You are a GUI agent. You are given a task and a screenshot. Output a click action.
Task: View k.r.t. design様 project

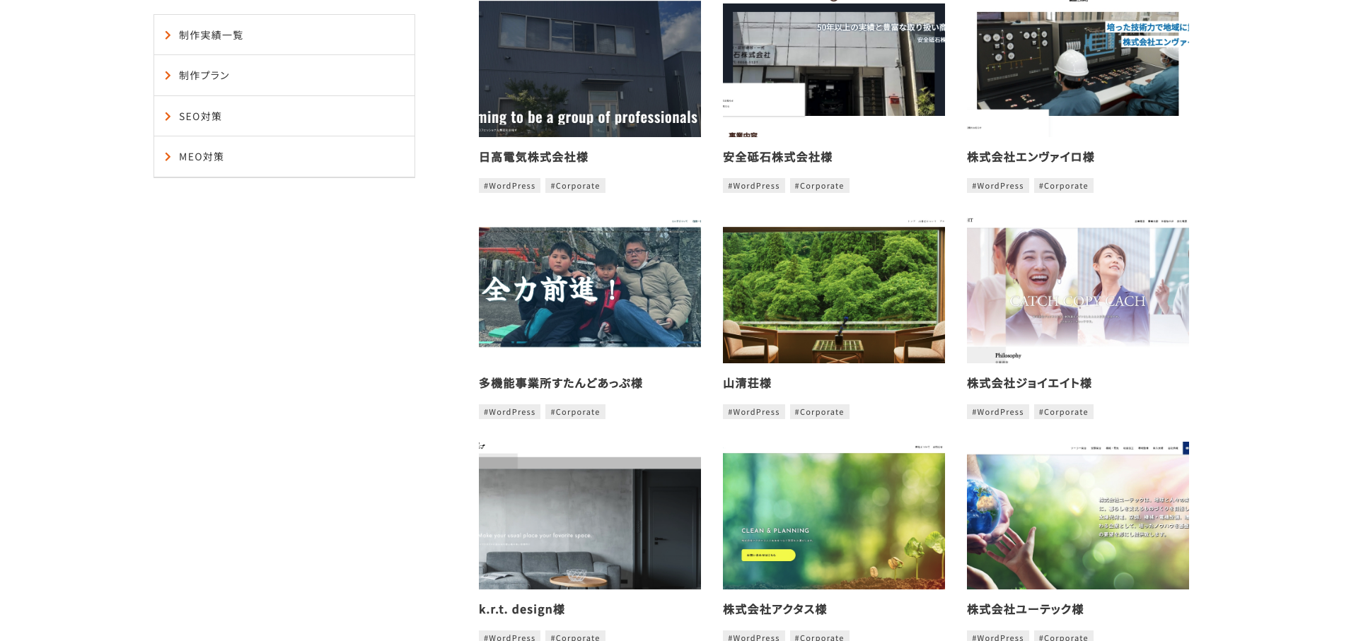pyautogui.click(x=521, y=608)
